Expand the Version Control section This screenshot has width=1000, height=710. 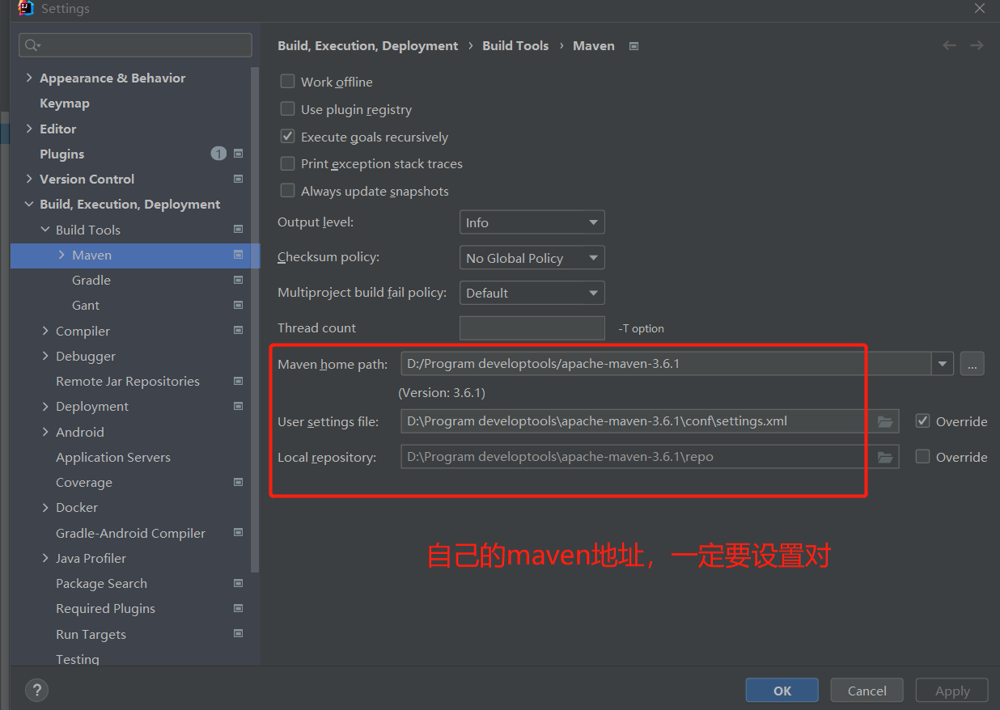pos(29,179)
